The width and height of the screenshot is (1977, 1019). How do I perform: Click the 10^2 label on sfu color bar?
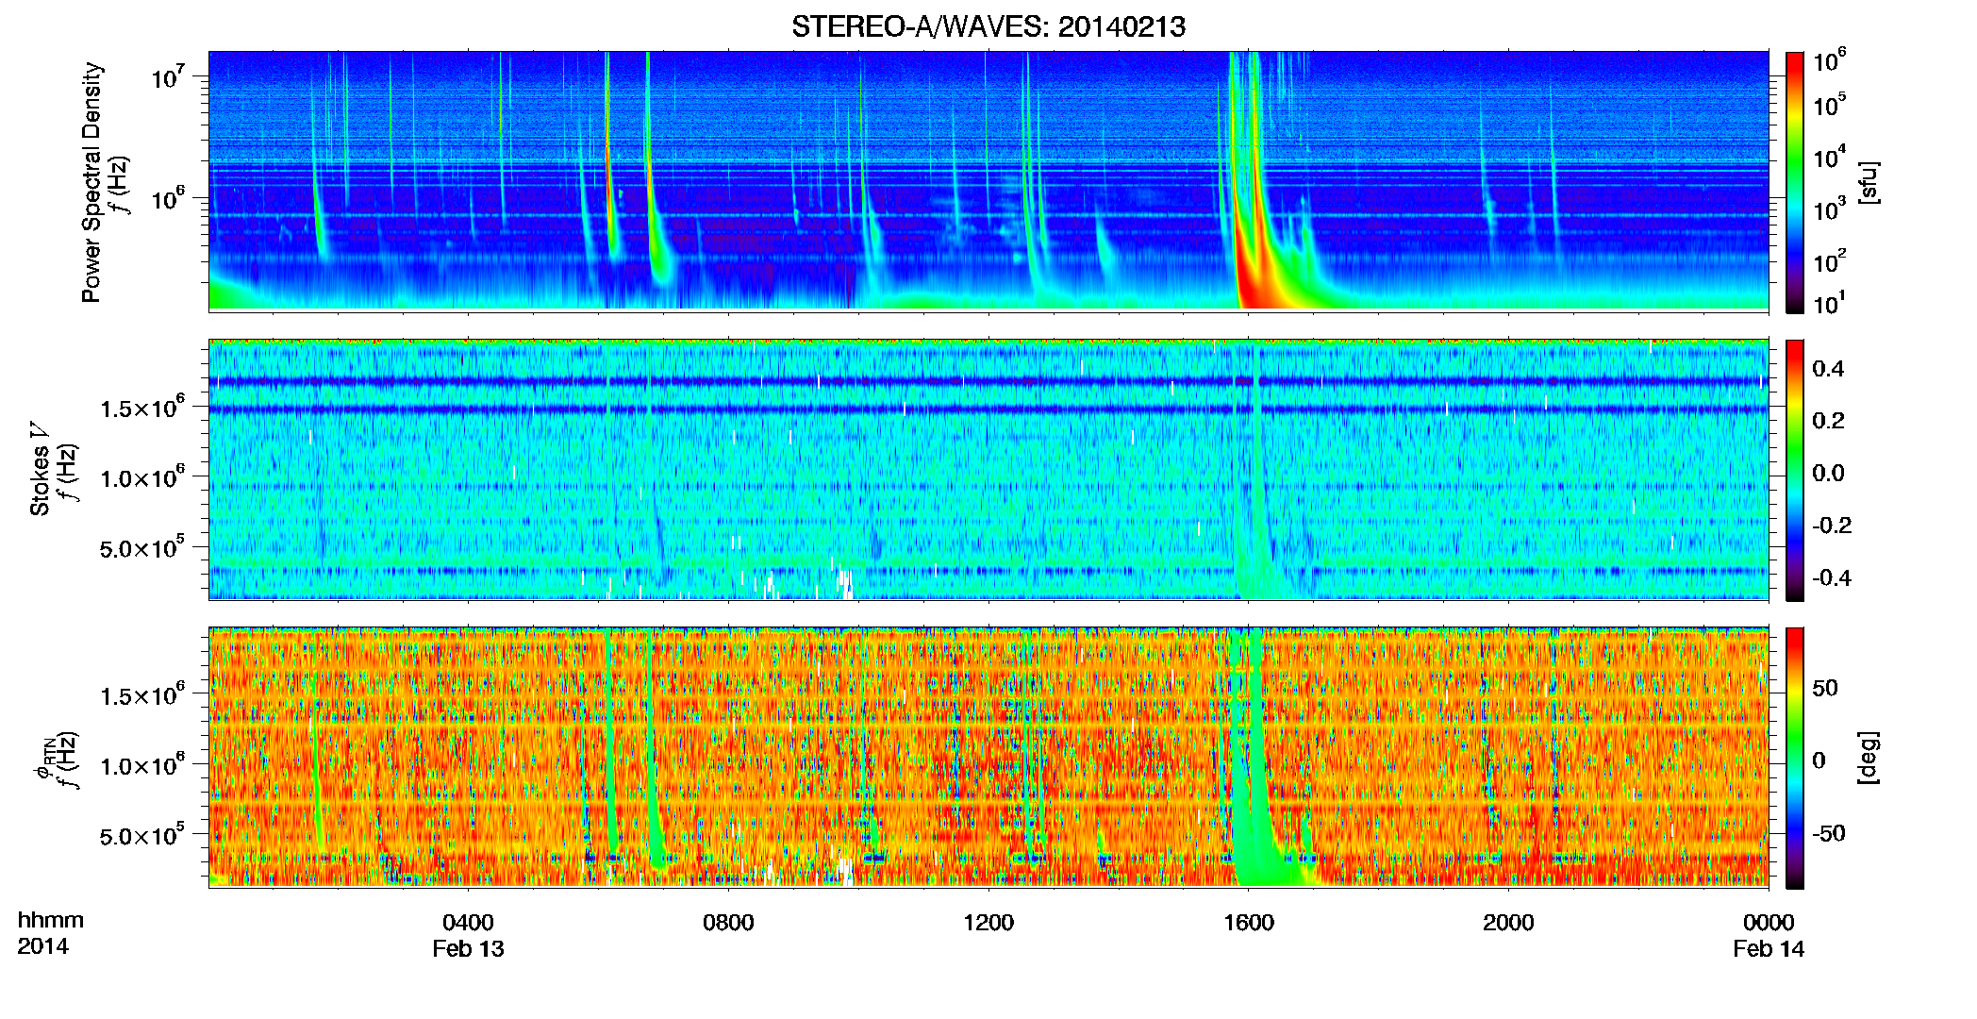pyautogui.click(x=1830, y=260)
